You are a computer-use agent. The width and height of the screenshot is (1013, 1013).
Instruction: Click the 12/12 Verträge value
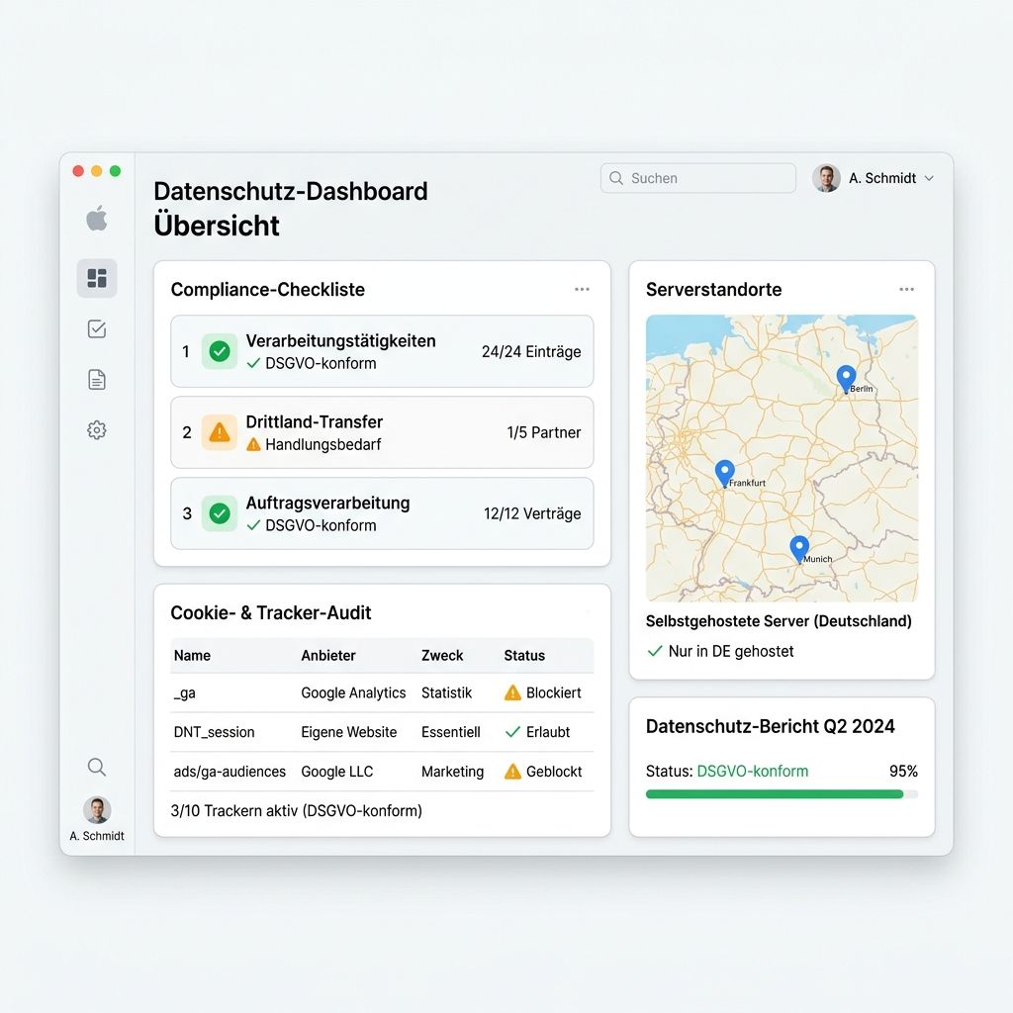pos(532,513)
